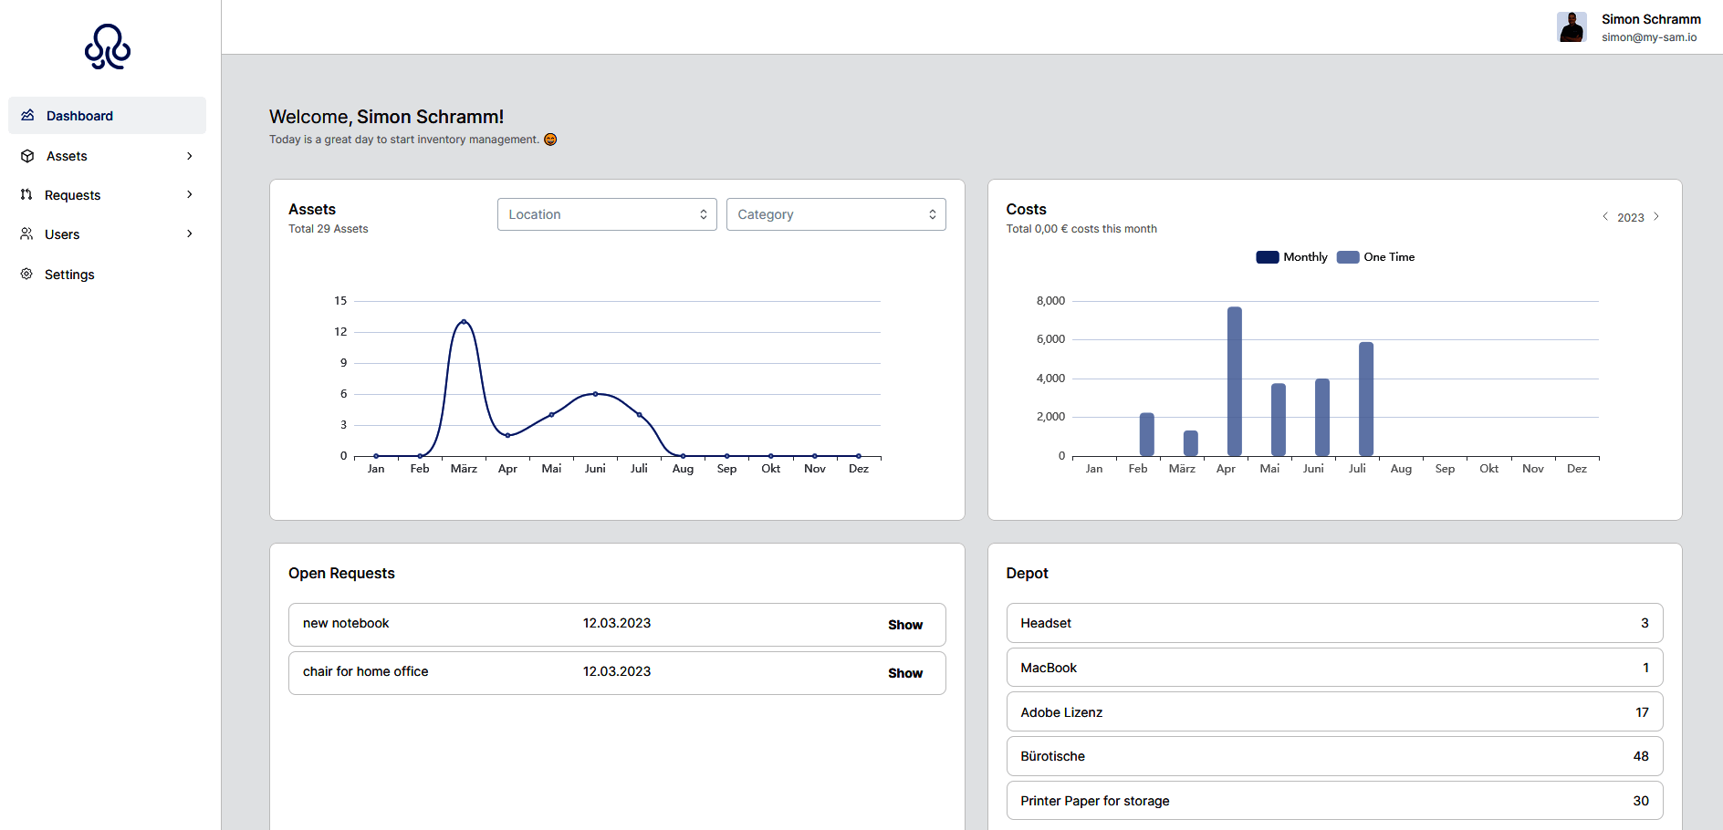Click the Users people icon

(26, 234)
